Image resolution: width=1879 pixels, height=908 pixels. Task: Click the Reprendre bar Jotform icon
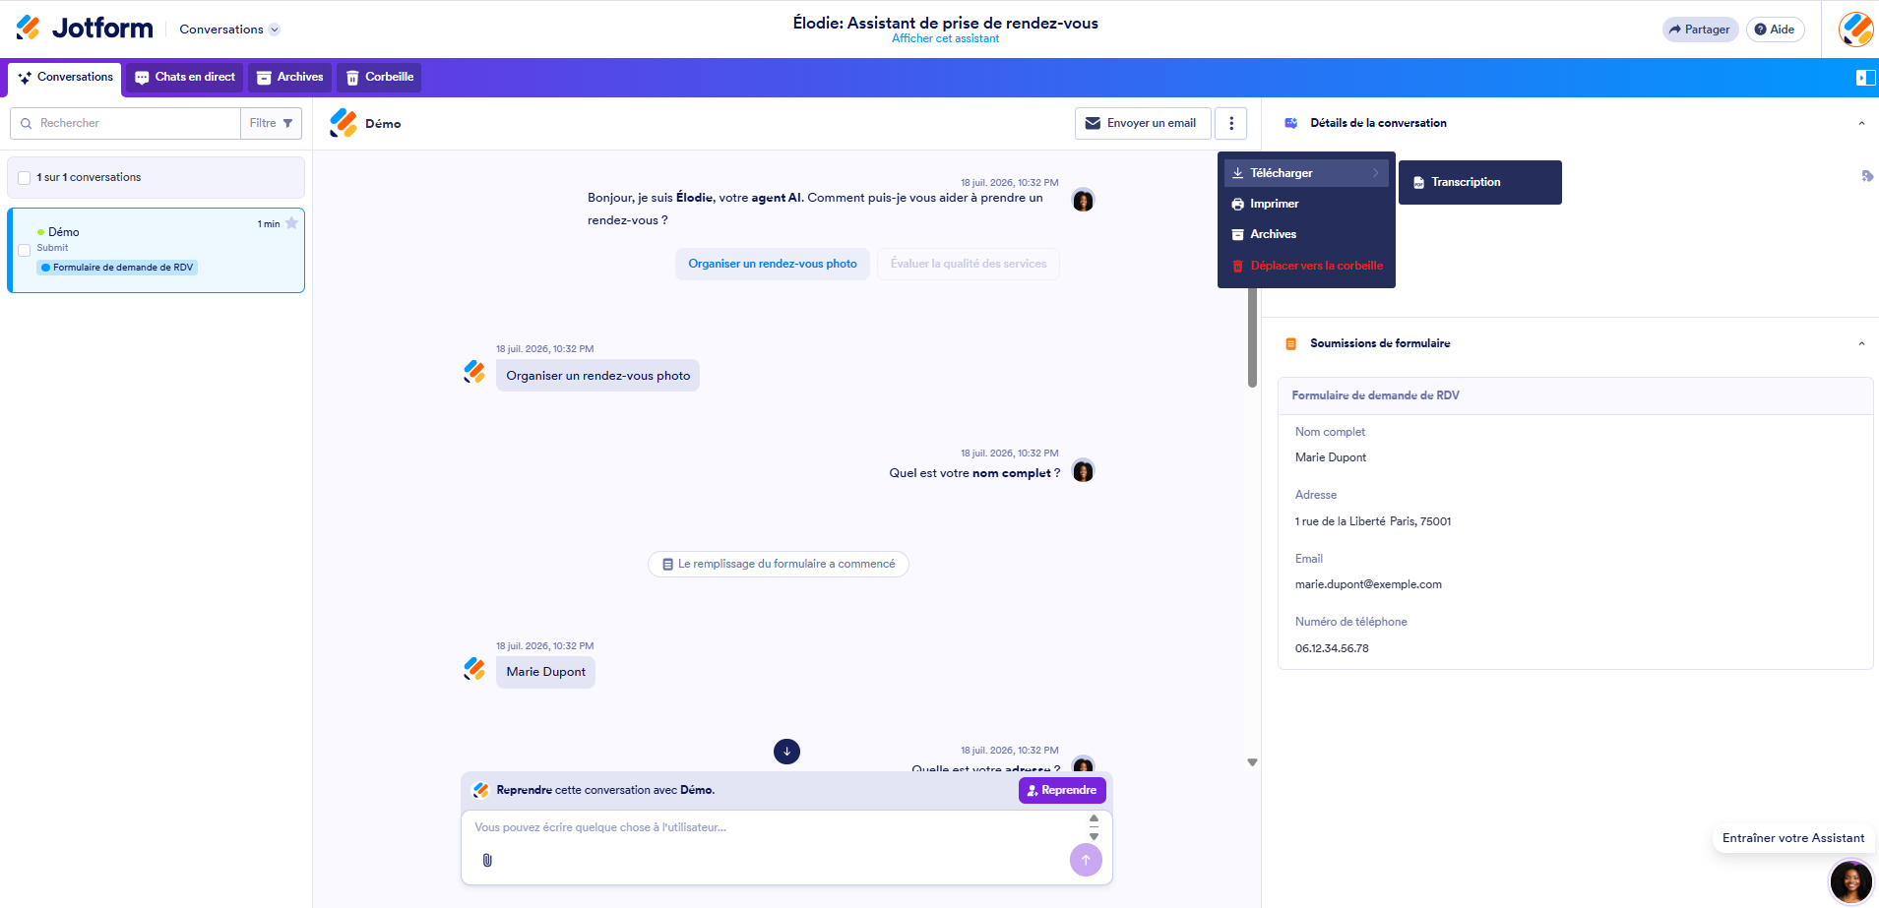[481, 790]
